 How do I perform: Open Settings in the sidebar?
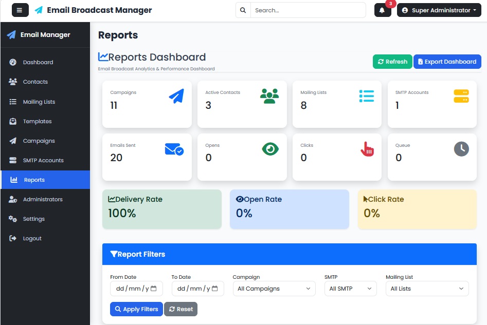[x=45, y=219]
